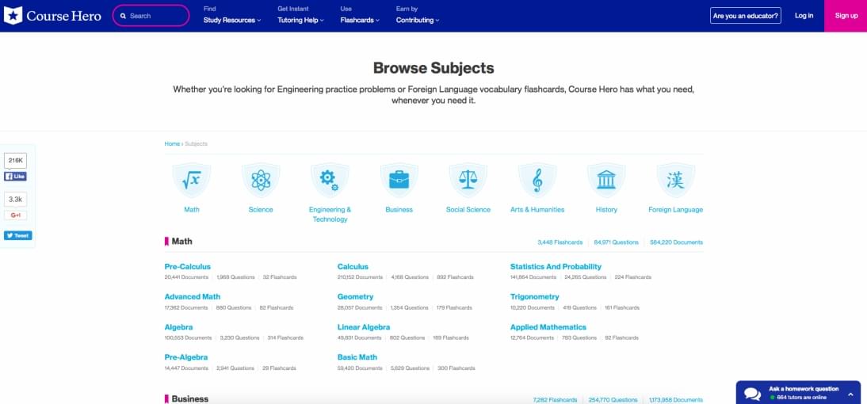Click Business section 7,282 Flashcards link
The width and height of the screenshot is (867, 404).
coord(555,399)
